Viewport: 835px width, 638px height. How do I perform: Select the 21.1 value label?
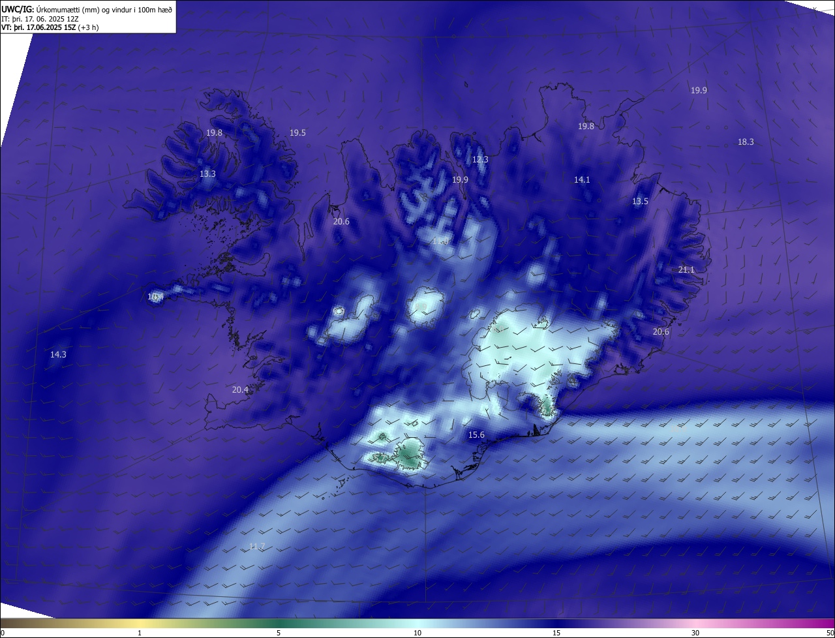click(x=686, y=270)
